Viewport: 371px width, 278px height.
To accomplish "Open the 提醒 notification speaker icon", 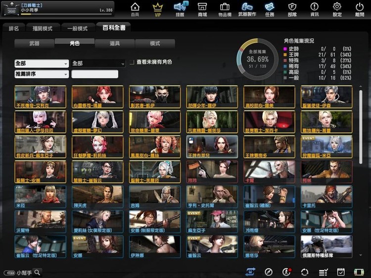I will pyautogui.click(x=180, y=9).
